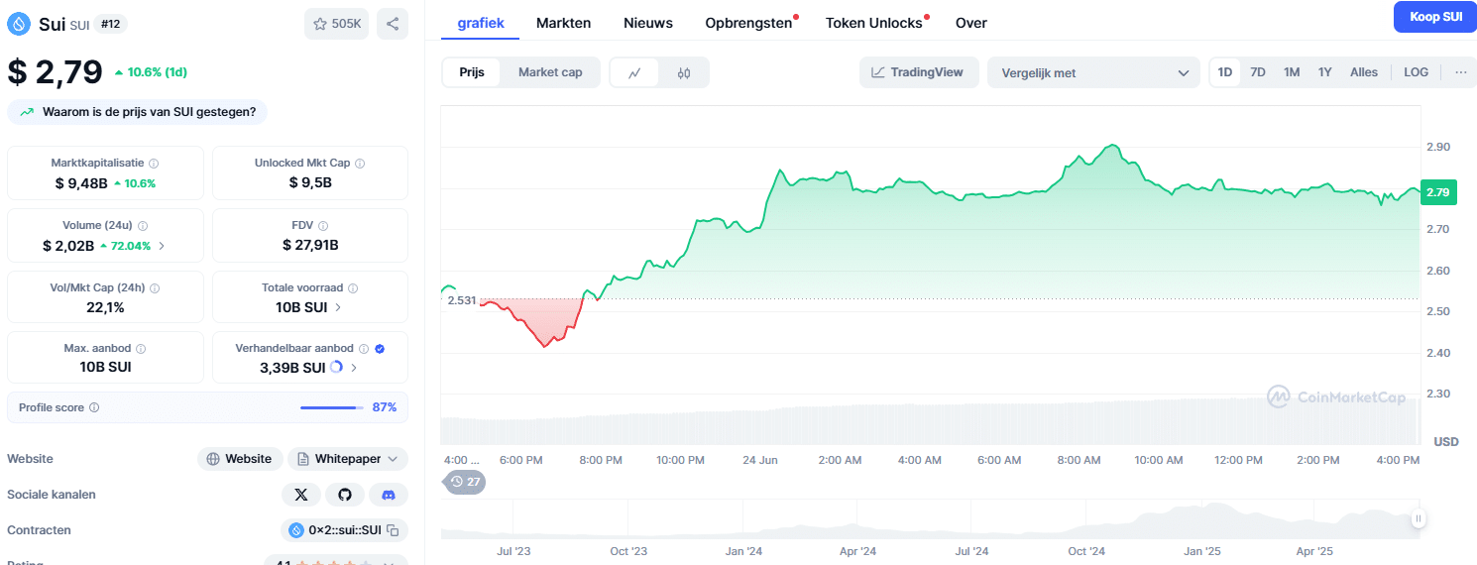This screenshot has height=565, width=1477.
Task: Open the Token Unlocks tab
Action: [874, 22]
